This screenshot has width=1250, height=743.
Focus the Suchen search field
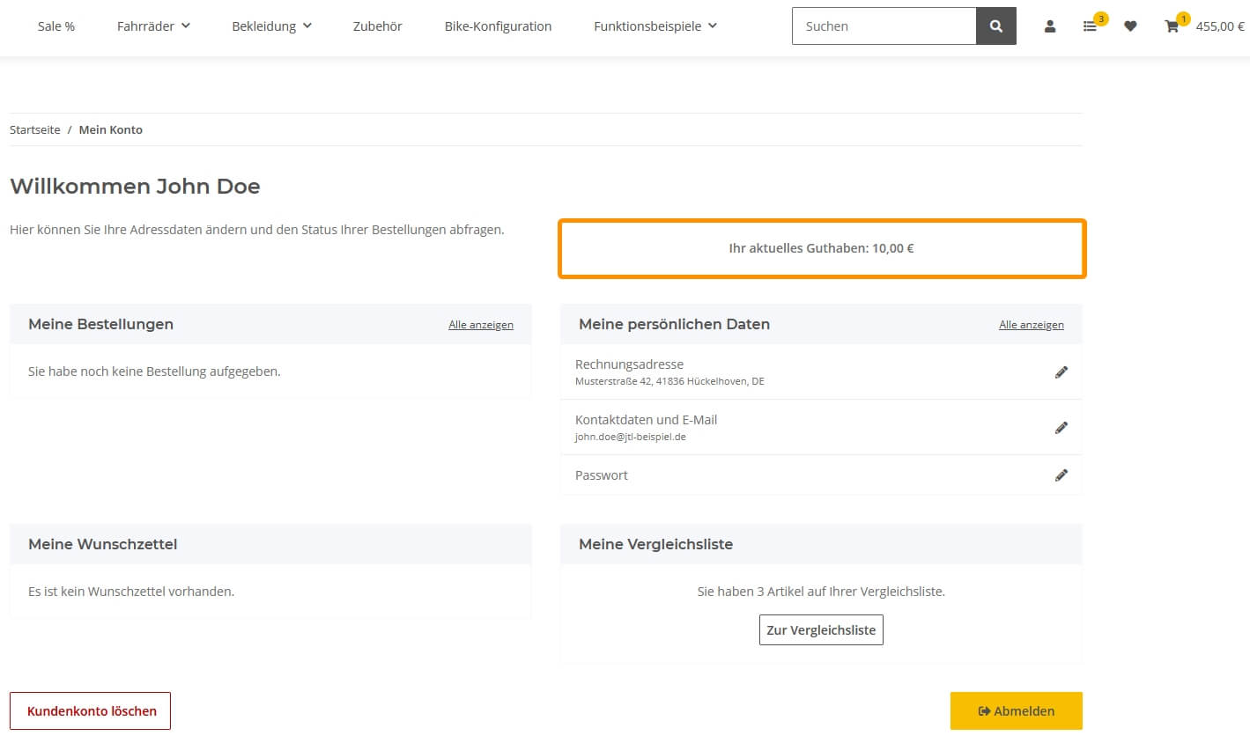(x=884, y=26)
